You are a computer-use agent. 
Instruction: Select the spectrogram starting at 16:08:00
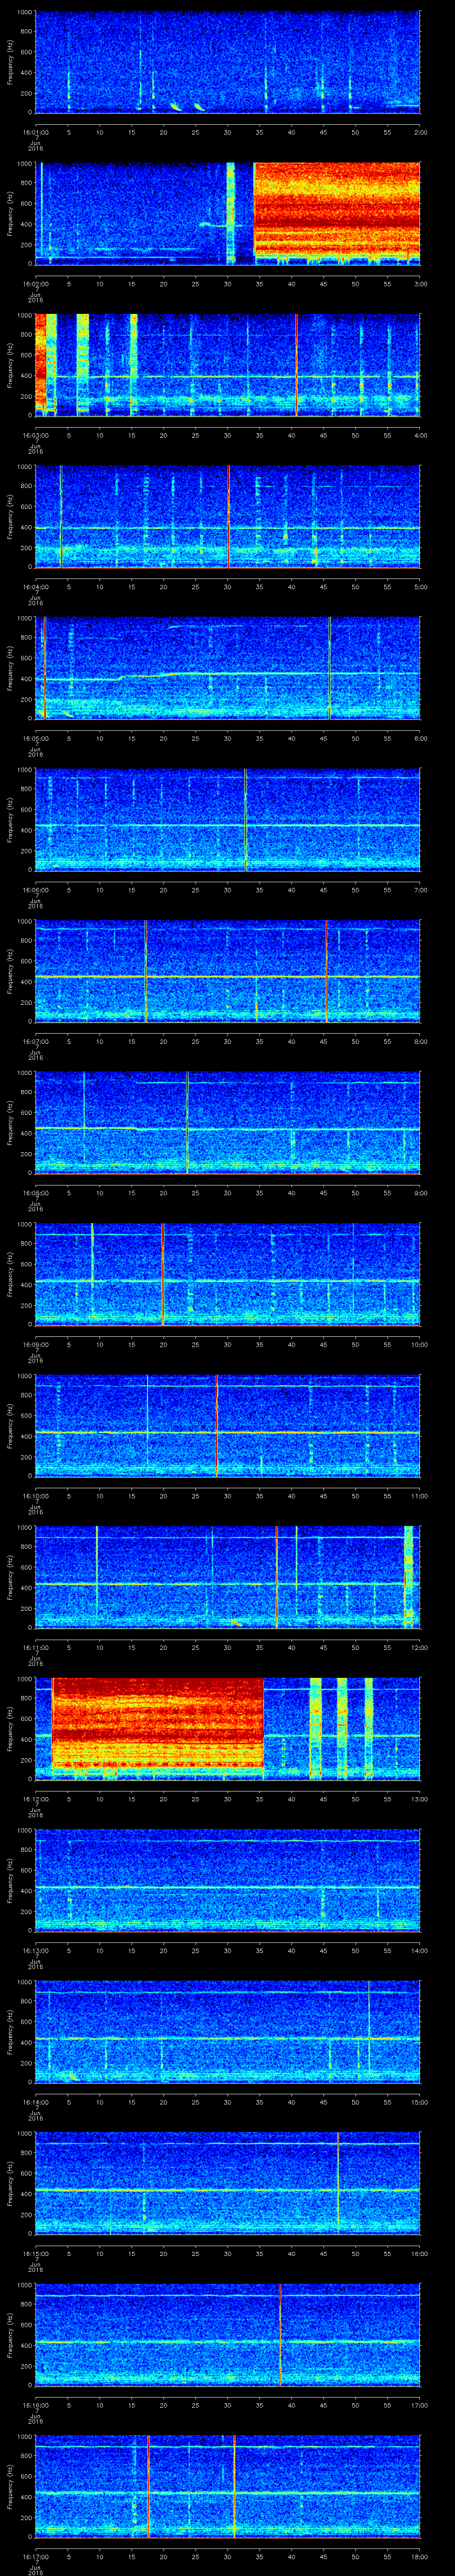point(228,1122)
